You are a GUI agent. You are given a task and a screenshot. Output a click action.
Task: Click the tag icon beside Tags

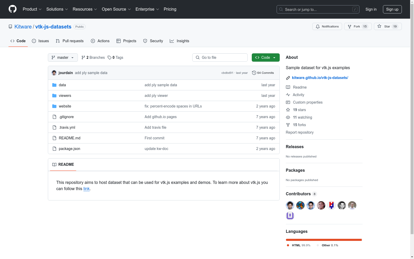point(109,57)
